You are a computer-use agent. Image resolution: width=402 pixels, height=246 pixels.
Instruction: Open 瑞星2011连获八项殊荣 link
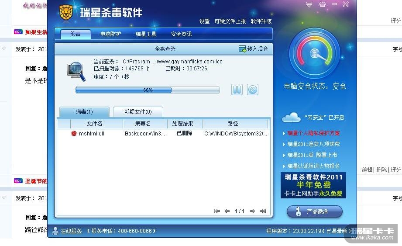click(x=313, y=144)
